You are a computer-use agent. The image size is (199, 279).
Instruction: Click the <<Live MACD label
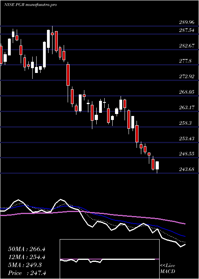[168, 269]
